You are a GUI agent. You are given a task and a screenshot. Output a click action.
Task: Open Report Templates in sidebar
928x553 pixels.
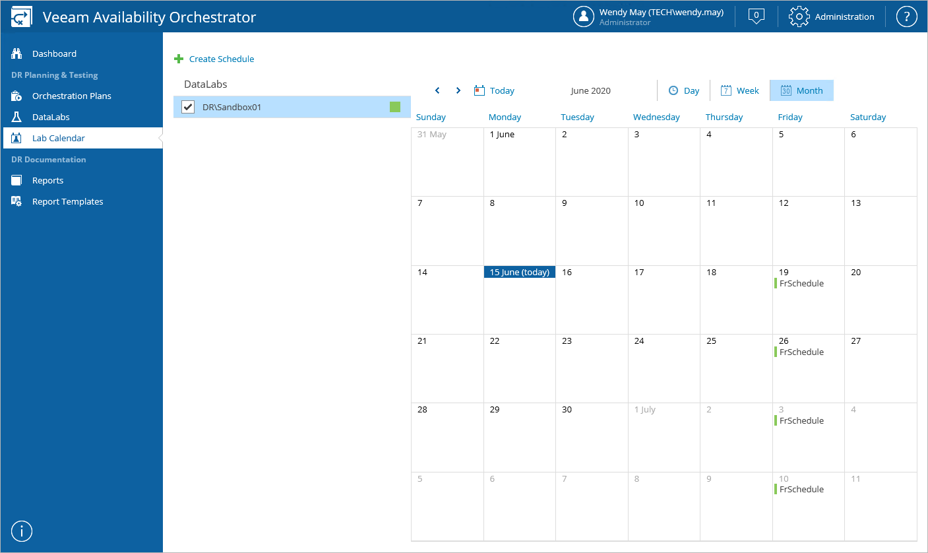point(67,201)
